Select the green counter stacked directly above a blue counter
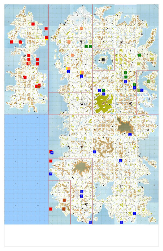The width and height of the screenshot is (163, 251). coord(134,85)
